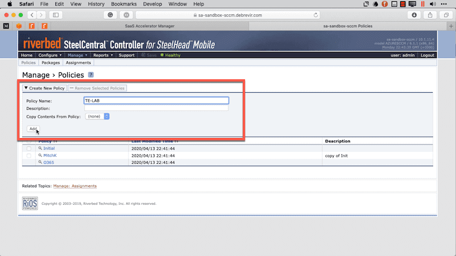This screenshot has width=456, height=256.
Task: Expand the Manage menu
Action: pos(78,55)
